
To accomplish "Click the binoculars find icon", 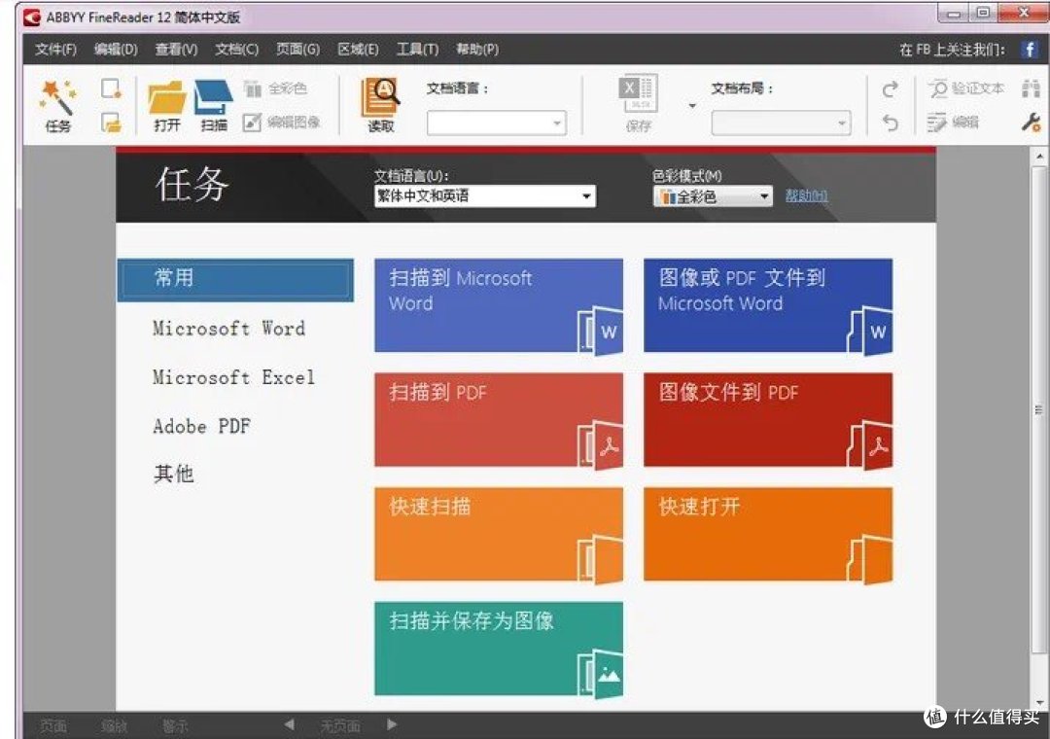I will tap(1031, 88).
